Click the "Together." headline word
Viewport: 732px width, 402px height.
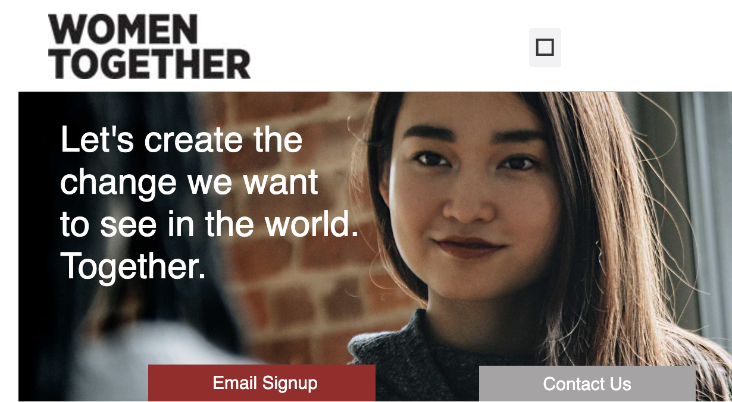tap(133, 266)
